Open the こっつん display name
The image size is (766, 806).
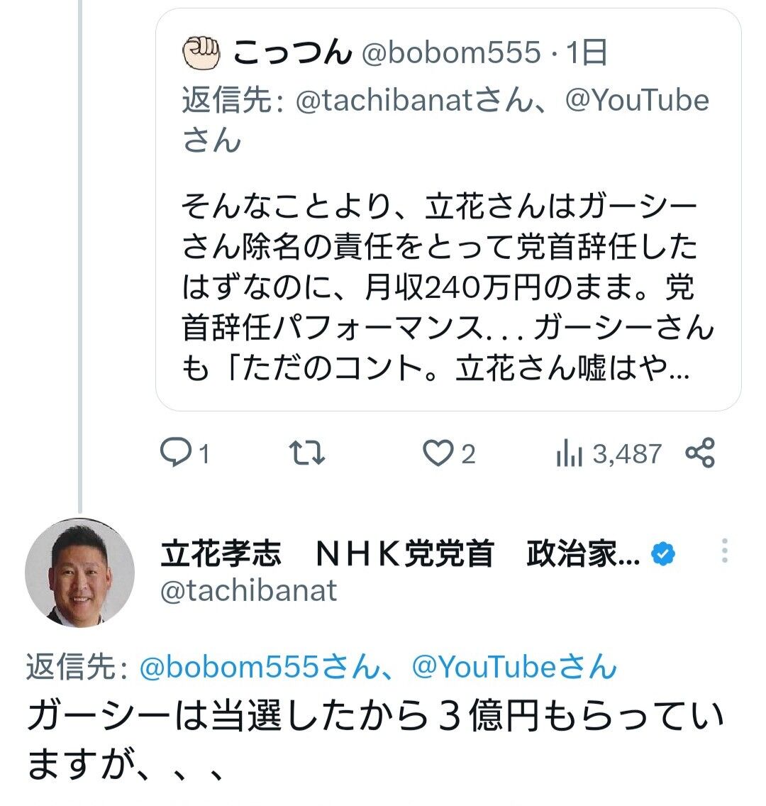click(x=292, y=53)
